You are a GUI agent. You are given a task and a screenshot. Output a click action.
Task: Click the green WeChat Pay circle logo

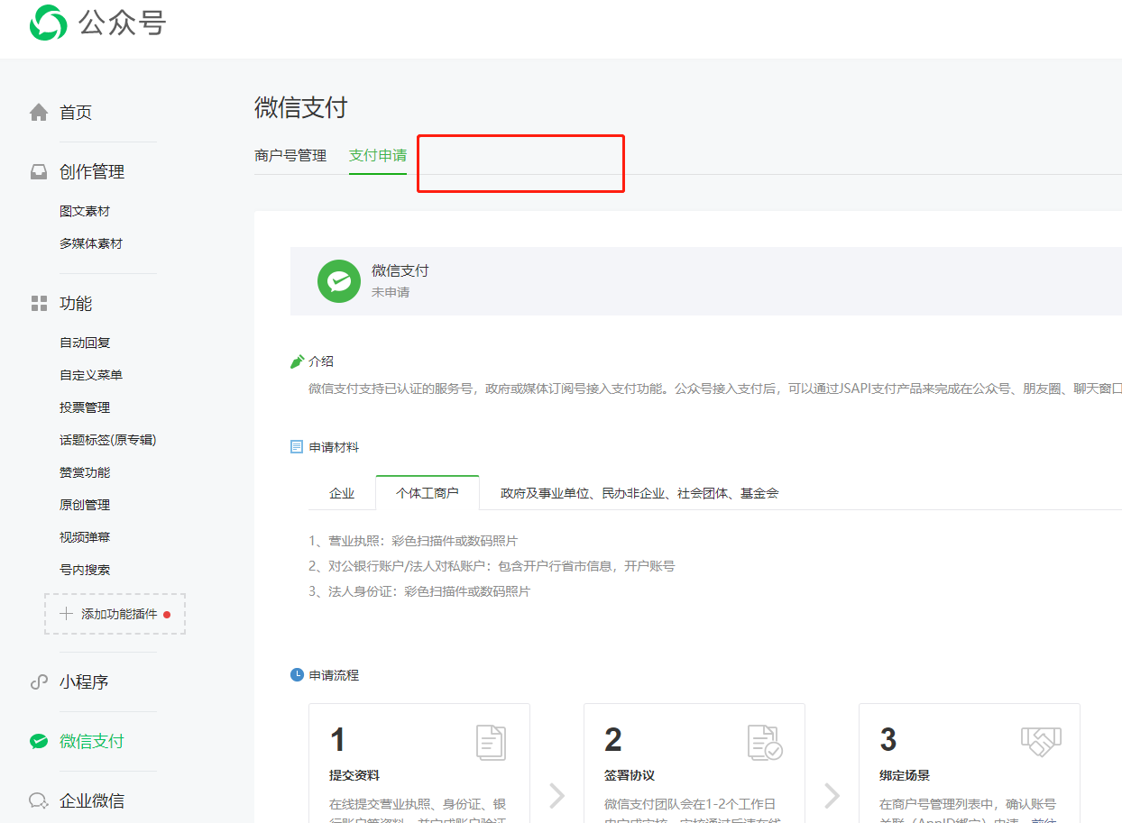[339, 281]
